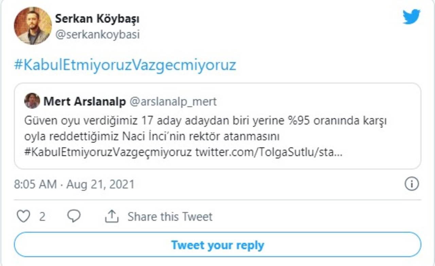Open the @serkankoybasi handle link
Image resolution: width=435 pixels, height=266 pixels.
[97, 35]
